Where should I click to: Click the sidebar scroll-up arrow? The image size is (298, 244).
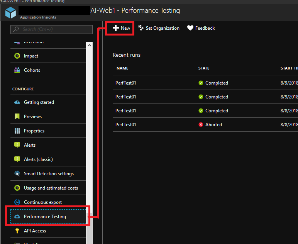point(89,45)
